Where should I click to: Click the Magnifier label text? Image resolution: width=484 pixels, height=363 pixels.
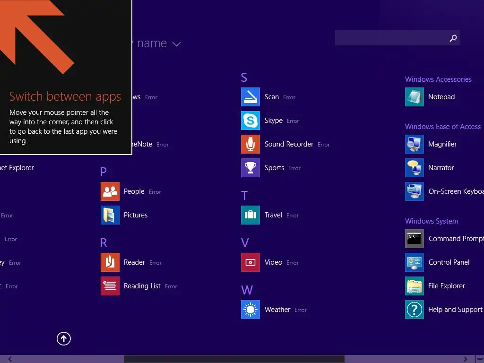[442, 144]
